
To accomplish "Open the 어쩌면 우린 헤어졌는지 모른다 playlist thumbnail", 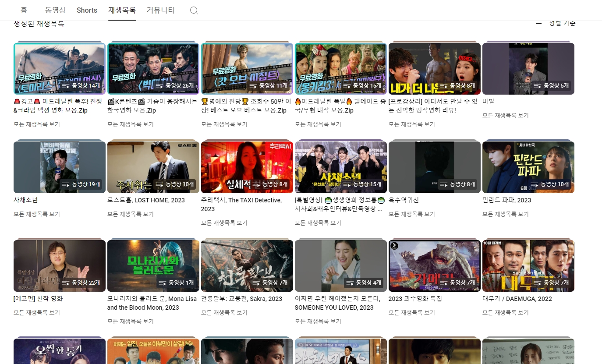I will tap(341, 266).
